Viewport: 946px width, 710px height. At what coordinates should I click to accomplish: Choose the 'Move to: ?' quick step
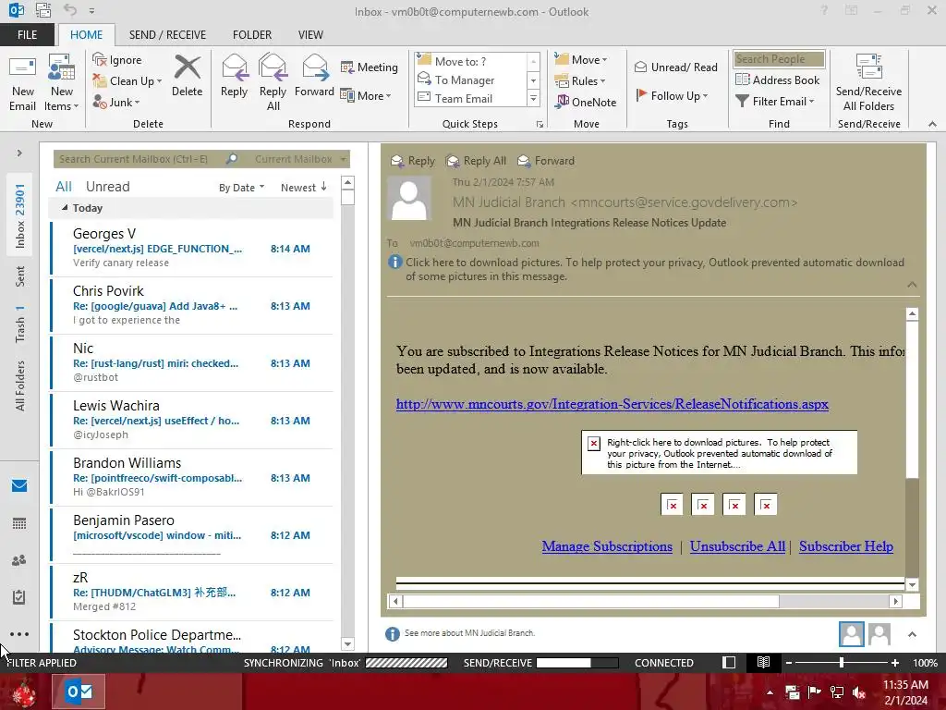[471, 62]
